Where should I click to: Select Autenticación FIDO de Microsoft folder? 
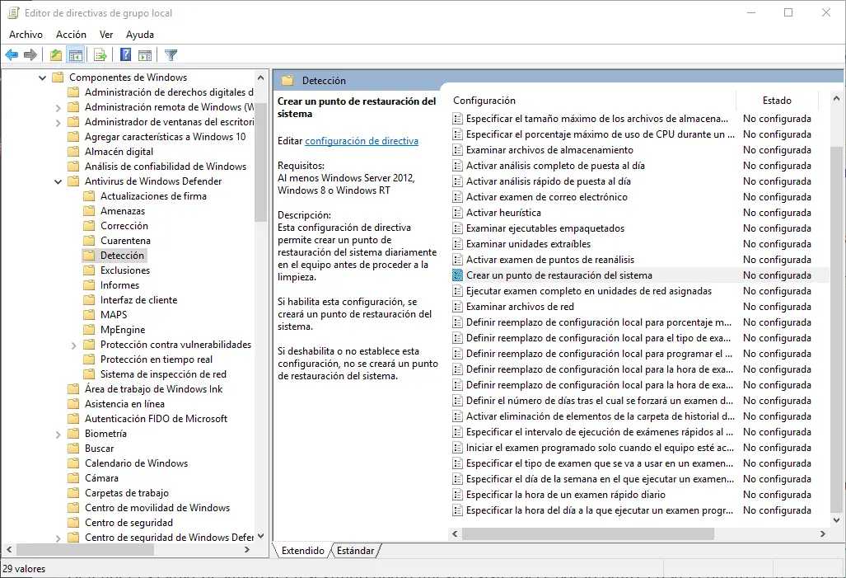156,419
